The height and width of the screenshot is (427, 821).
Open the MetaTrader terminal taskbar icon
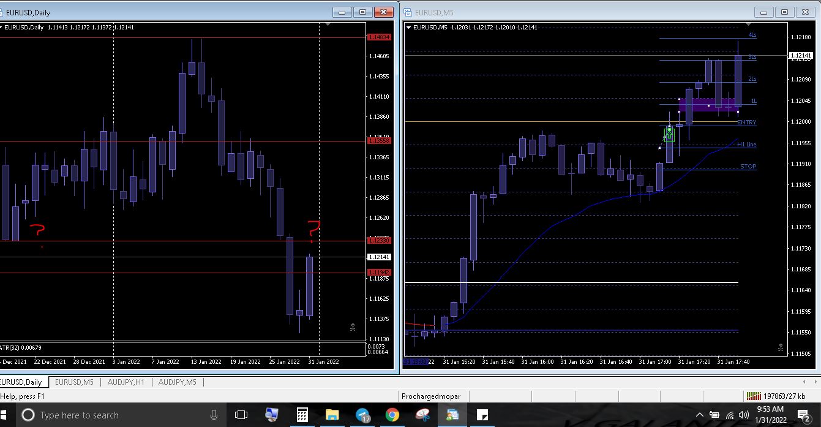tap(452, 415)
